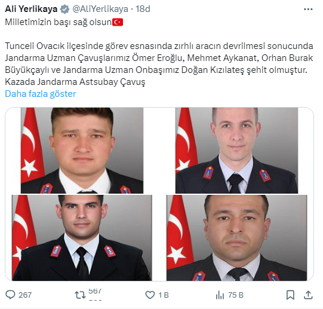
Task: Like the tweet with heart icon
Action: pyautogui.click(x=150, y=295)
